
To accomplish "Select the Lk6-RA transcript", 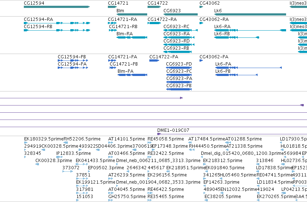I will (x=250, y=30).
